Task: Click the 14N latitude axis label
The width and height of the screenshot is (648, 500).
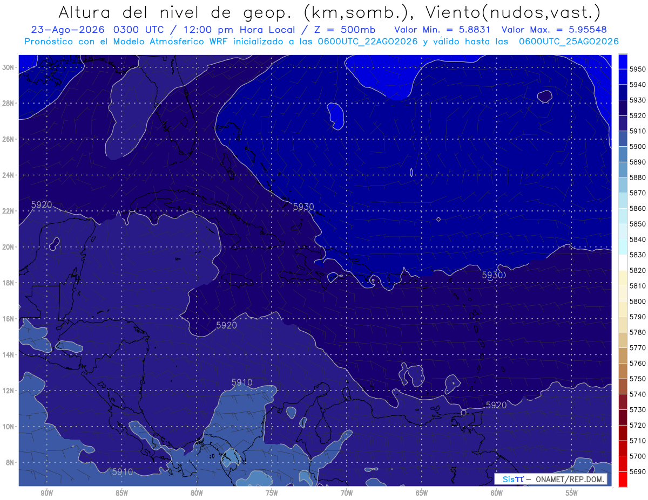Action: click(8, 354)
